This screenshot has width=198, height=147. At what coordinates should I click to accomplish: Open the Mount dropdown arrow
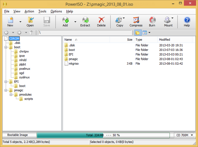tap(172, 18)
